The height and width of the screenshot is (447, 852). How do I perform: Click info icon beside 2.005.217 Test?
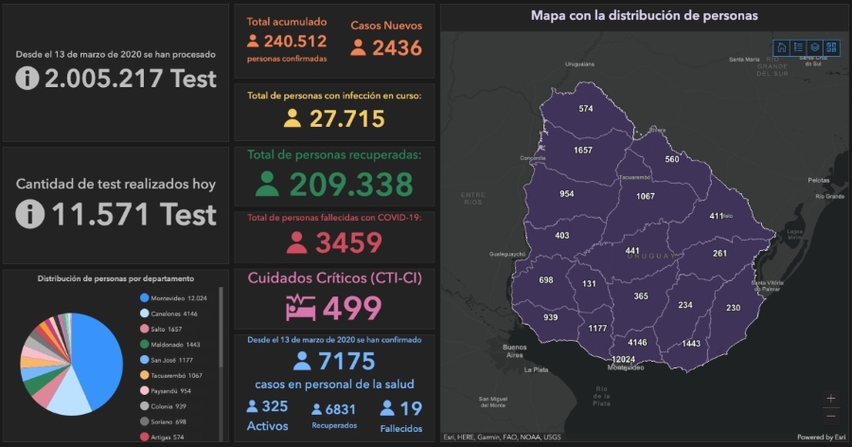pyautogui.click(x=27, y=79)
